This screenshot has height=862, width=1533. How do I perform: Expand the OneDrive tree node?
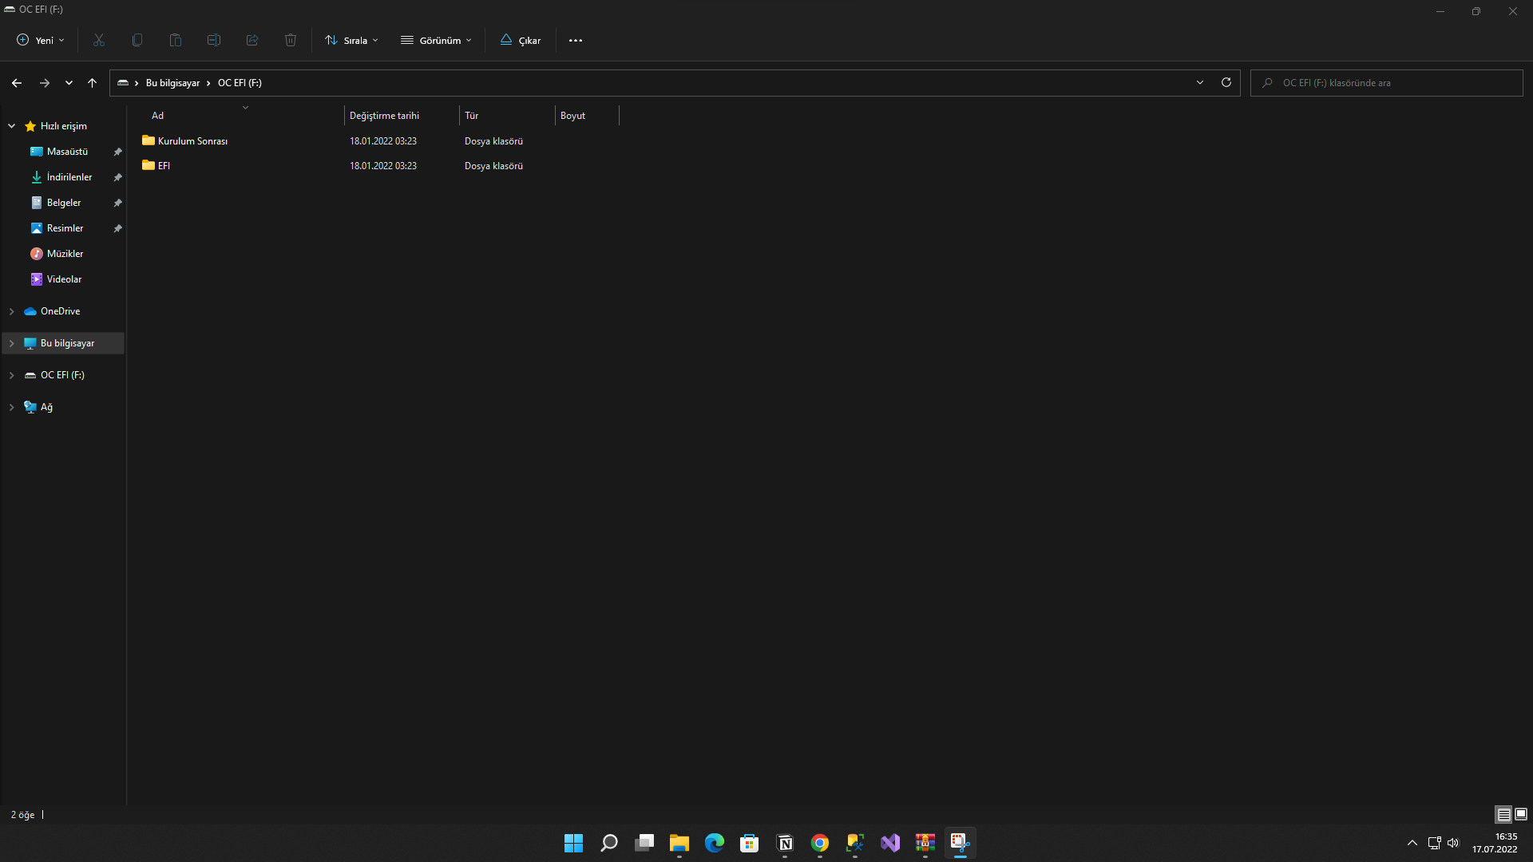click(12, 311)
